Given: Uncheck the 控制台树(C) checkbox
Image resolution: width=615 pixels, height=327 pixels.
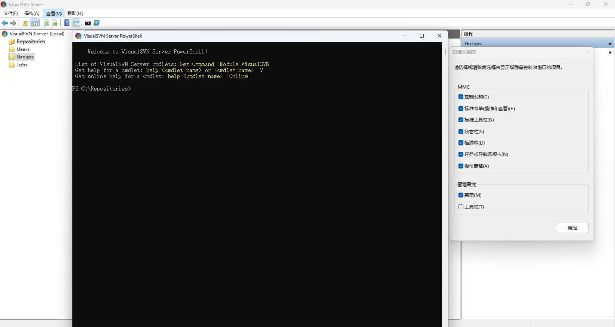Looking at the screenshot, I should click(461, 97).
